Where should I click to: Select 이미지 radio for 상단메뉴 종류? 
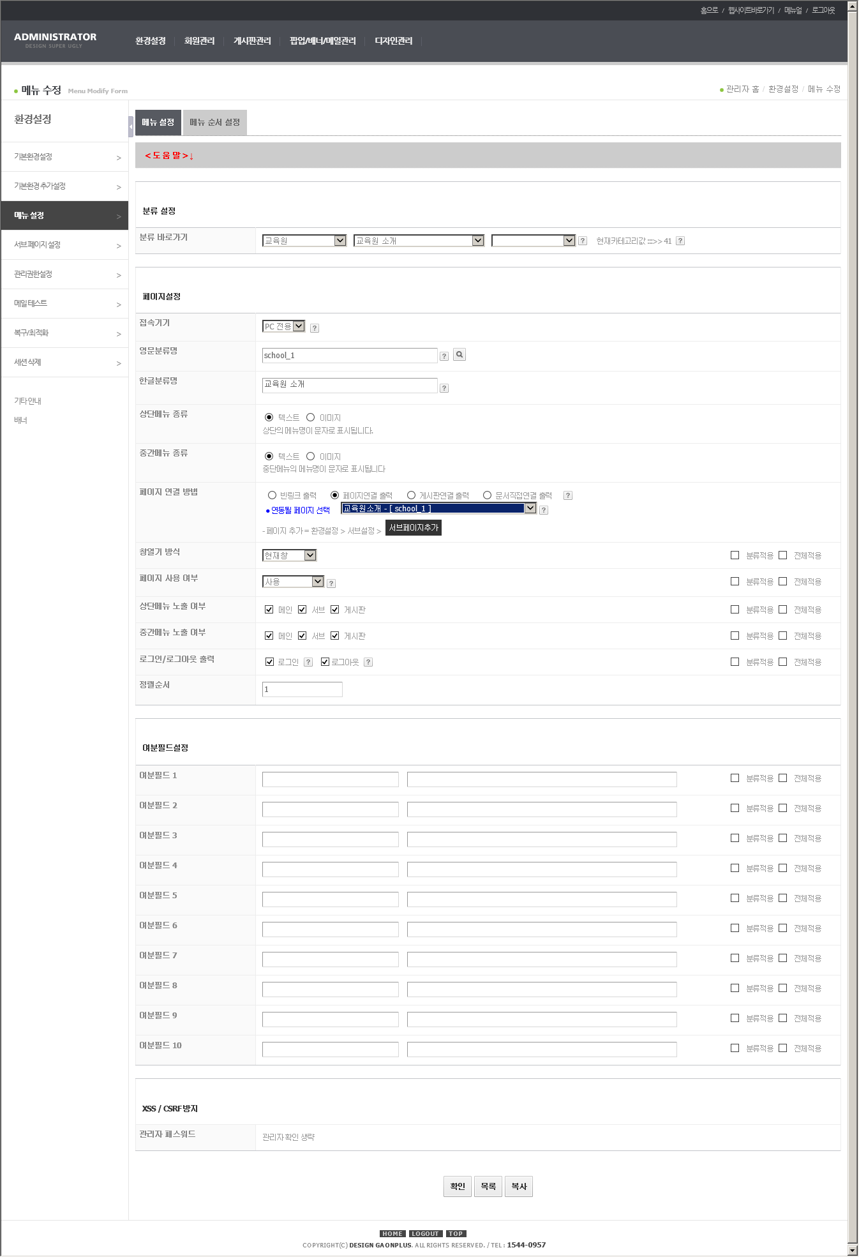(x=311, y=418)
